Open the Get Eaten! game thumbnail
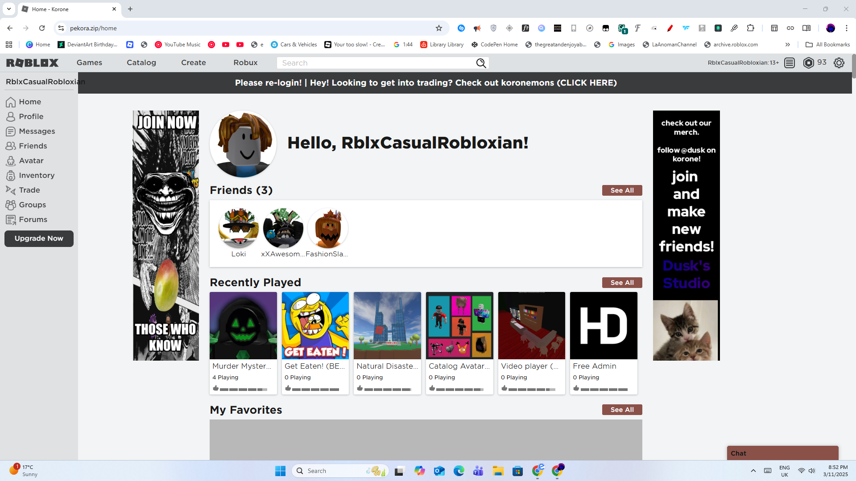 pyautogui.click(x=315, y=326)
